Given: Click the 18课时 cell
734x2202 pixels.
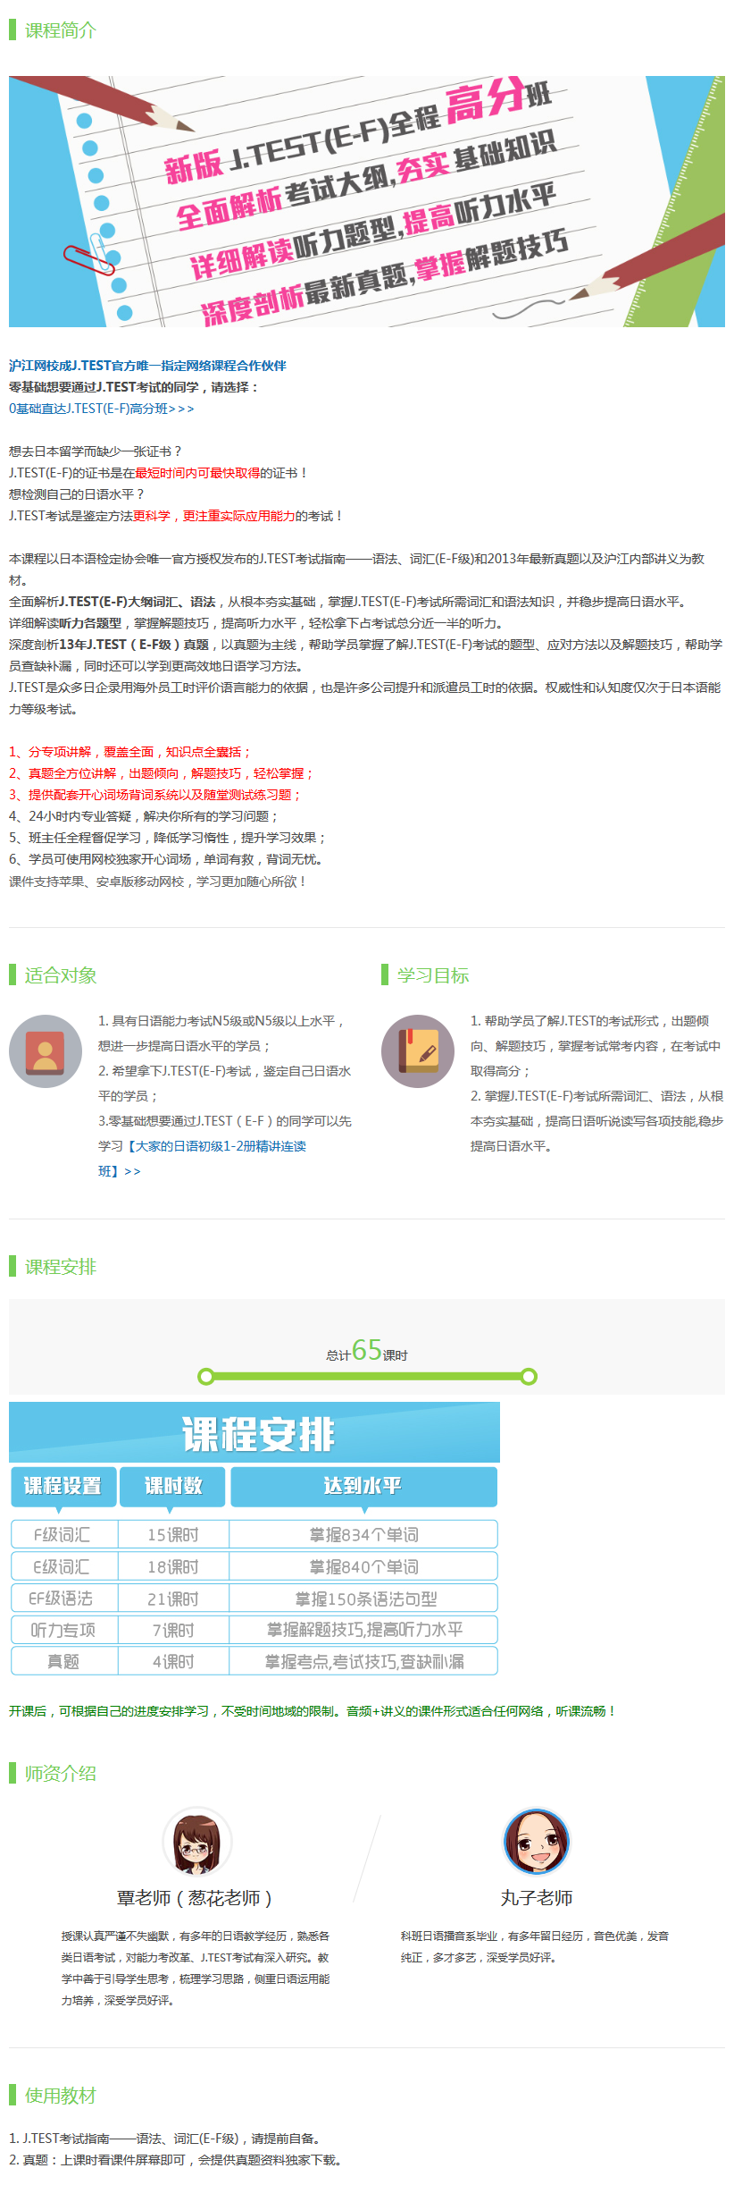Looking at the screenshot, I should 173,1566.
